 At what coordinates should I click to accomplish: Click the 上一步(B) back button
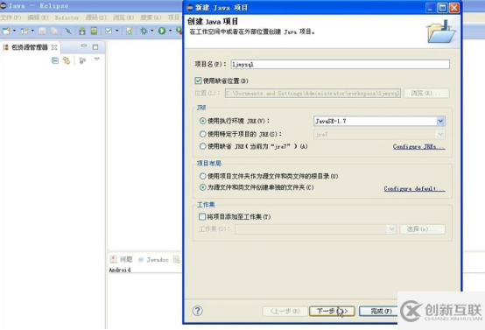(x=285, y=311)
